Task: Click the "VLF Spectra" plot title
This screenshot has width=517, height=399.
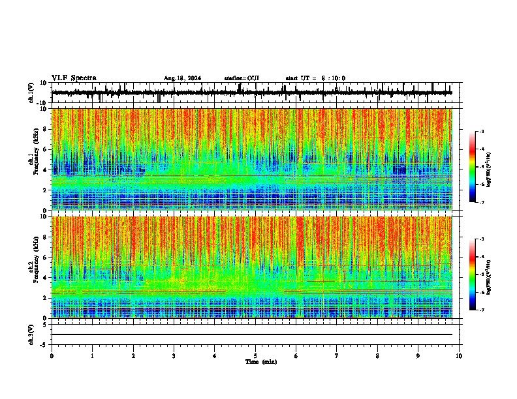Action: (74, 78)
